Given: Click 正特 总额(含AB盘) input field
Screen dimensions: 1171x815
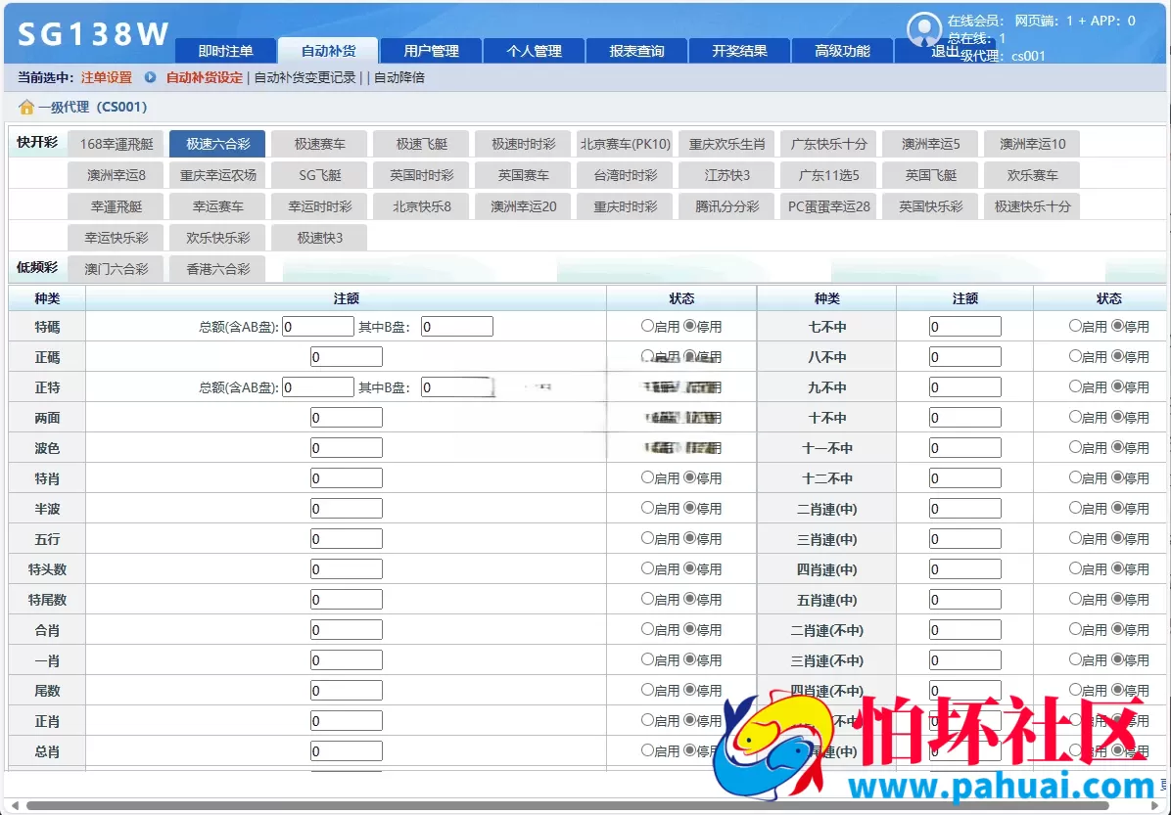Looking at the screenshot, I should [317, 387].
